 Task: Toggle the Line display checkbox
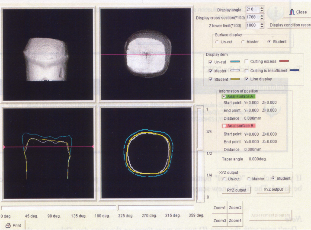247,79
